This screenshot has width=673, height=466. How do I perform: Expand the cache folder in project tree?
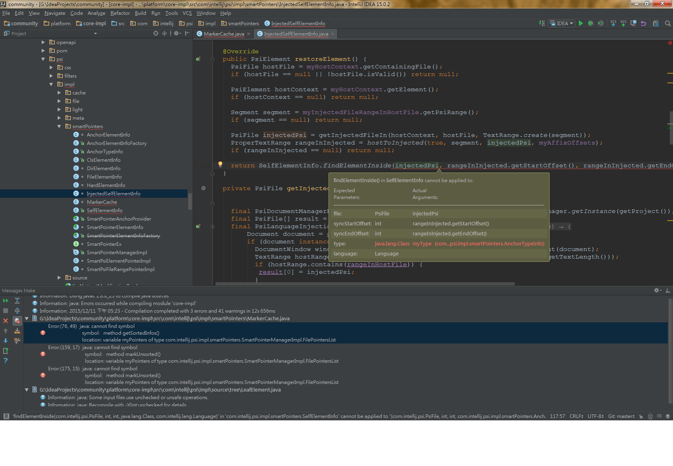[59, 93]
